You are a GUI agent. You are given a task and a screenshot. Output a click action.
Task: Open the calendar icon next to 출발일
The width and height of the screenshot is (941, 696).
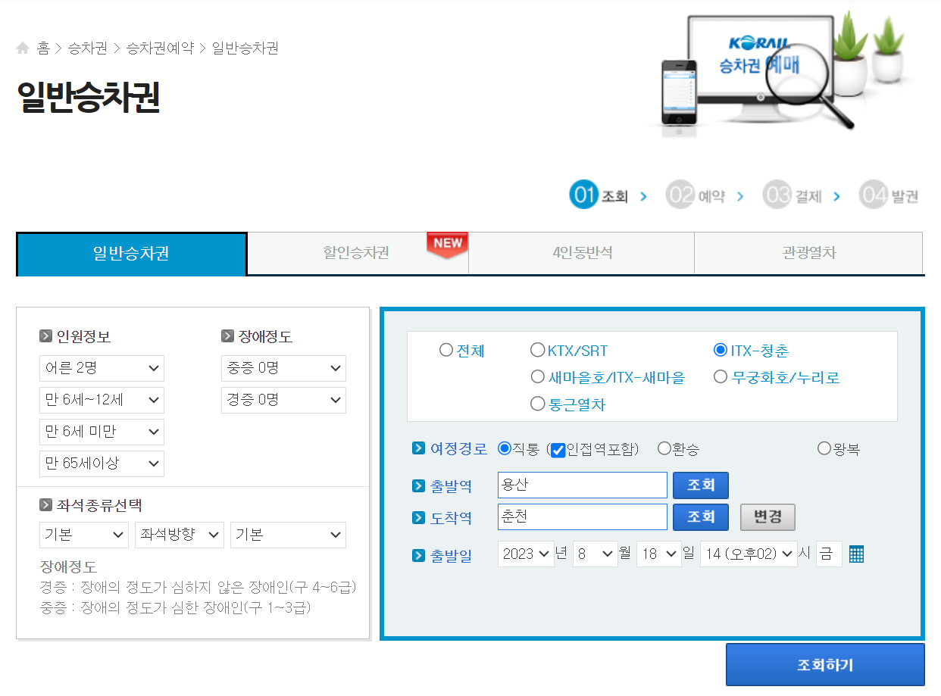856,554
